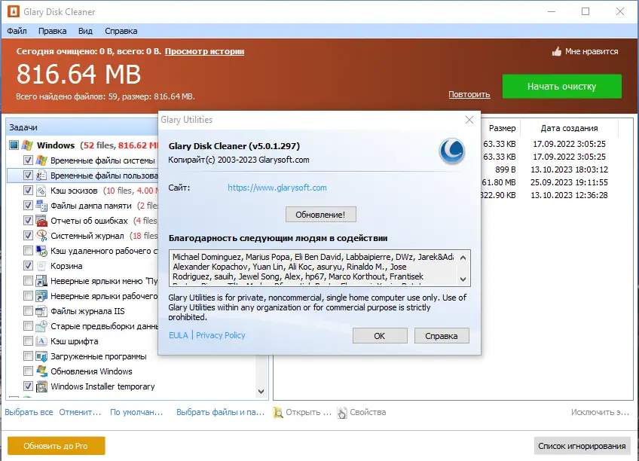Click the Отчеты об ошибках icon

click(41, 221)
